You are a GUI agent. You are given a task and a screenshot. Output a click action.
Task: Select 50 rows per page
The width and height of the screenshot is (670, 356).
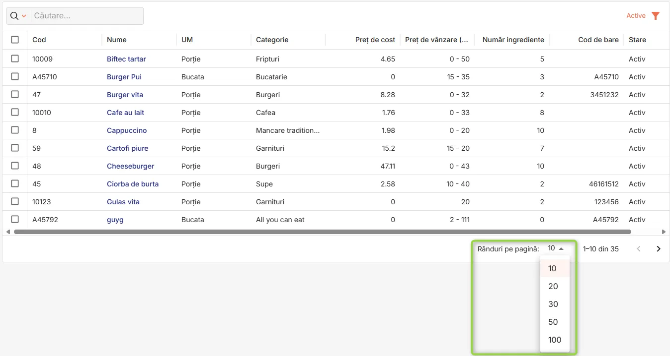tap(555, 322)
